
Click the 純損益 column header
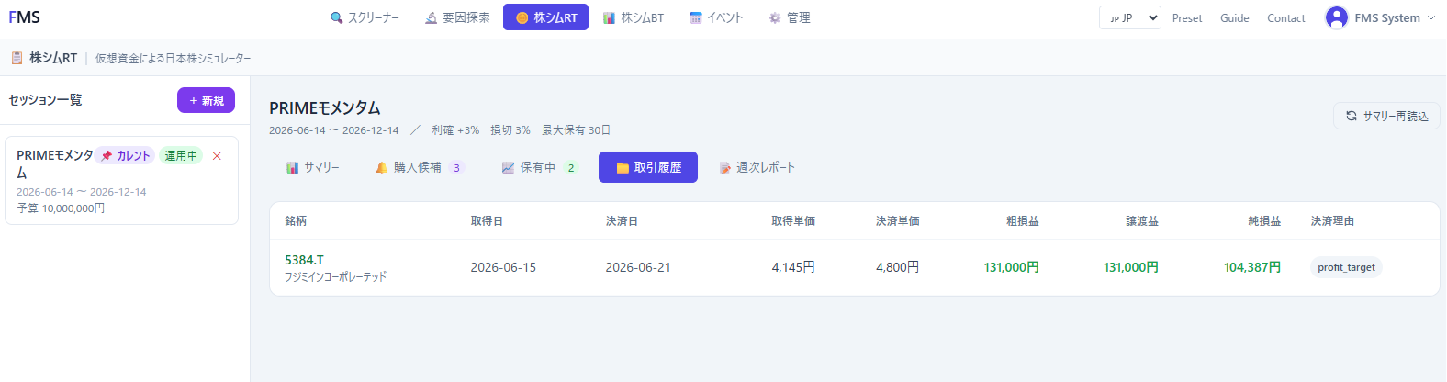pos(1264,221)
